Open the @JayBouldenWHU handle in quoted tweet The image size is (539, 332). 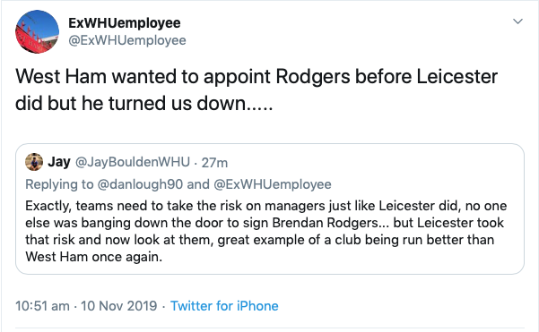133,162
